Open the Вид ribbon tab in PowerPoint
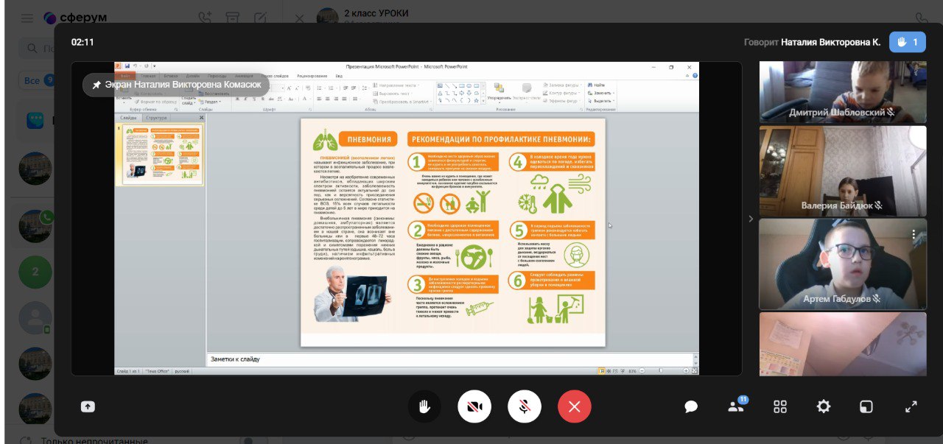943x444 pixels. pos(339,76)
